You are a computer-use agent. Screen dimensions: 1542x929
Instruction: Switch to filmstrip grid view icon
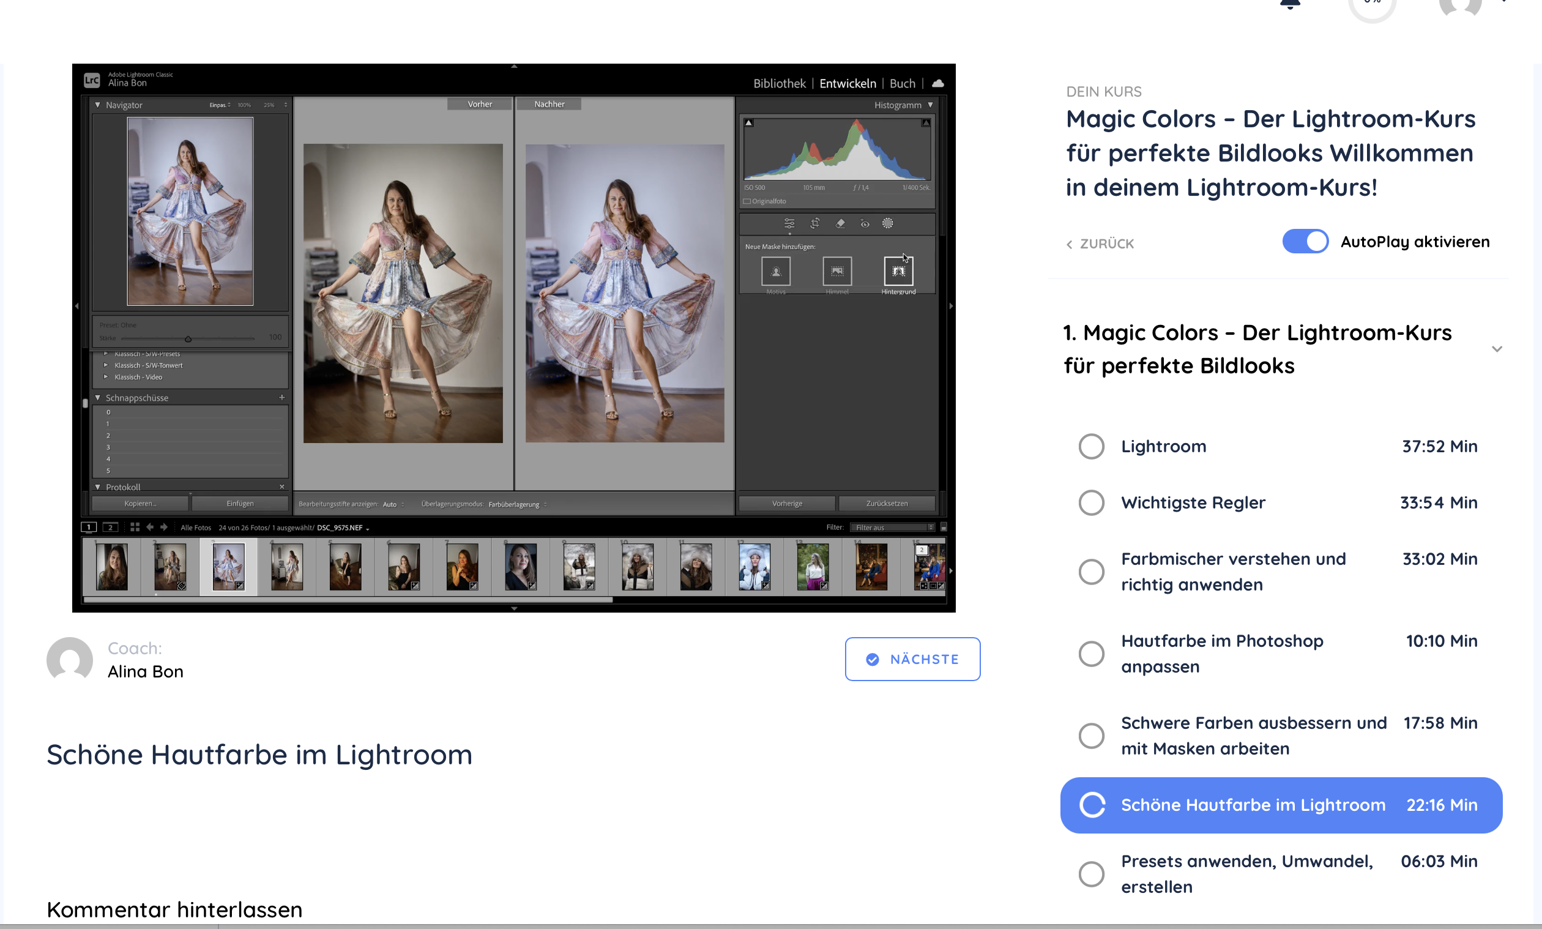point(135,527)
